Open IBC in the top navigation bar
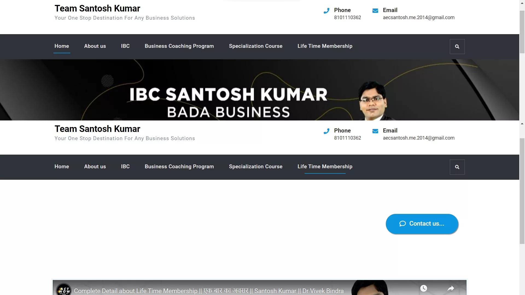Viewport: 525px width, 295px height. click(125, 46)
